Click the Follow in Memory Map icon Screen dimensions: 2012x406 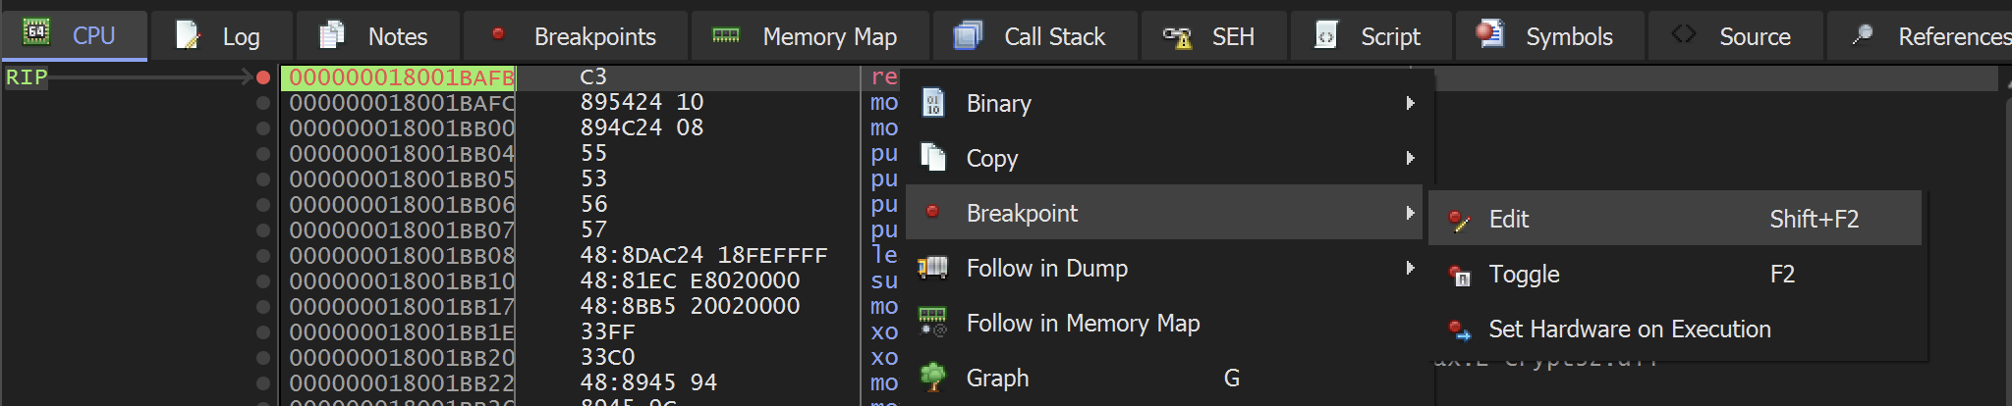pyautogui.click(x=932, y=321)
